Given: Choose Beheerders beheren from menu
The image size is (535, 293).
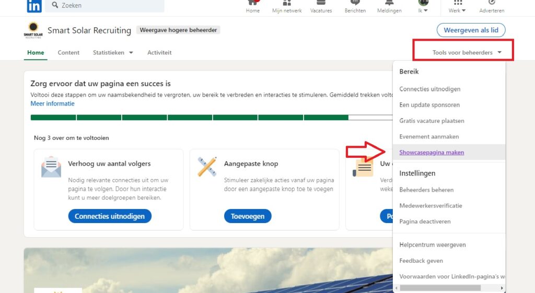Looking at the screenshot, I should (426, 190).
